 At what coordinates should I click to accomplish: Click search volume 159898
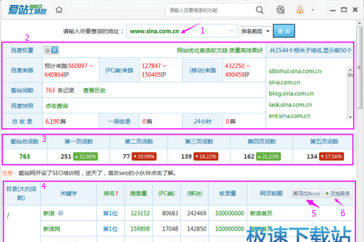pos(140,229)
